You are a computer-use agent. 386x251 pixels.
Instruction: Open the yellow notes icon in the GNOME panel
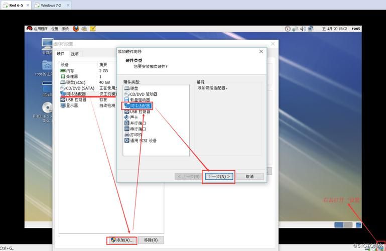[92, 29]
